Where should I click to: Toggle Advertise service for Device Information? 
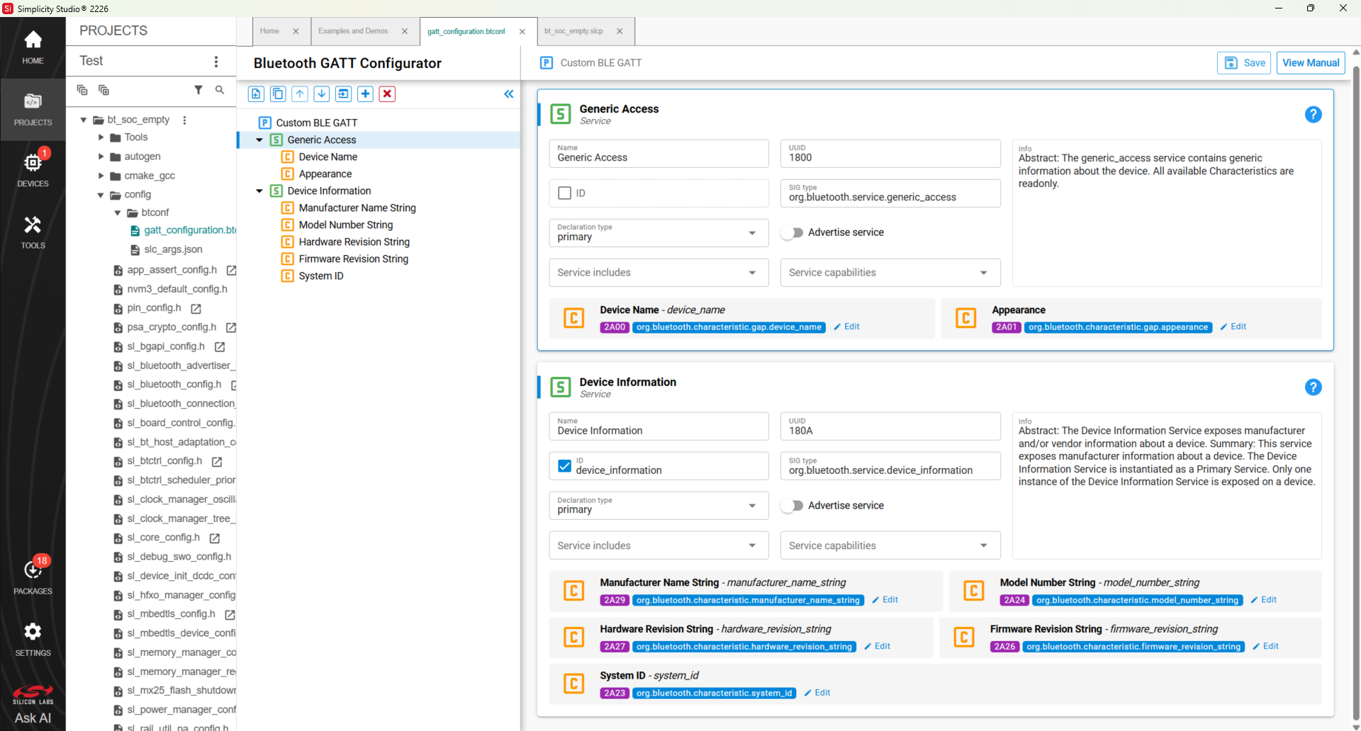pyautogui.click(x=792, y=506)
